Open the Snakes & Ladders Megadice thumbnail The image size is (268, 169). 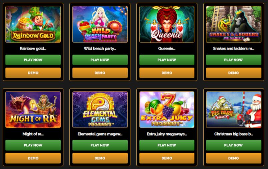(x=234, y=24)
